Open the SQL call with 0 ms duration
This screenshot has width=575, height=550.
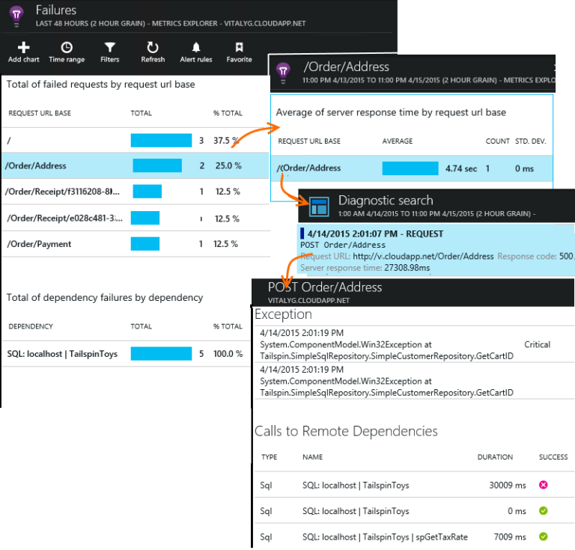click(414, 510)
